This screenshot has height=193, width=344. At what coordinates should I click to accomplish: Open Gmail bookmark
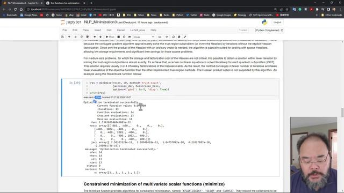(81, 15)
